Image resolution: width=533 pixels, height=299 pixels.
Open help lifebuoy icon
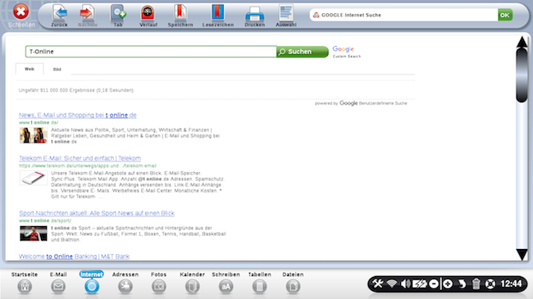(490, 283)
